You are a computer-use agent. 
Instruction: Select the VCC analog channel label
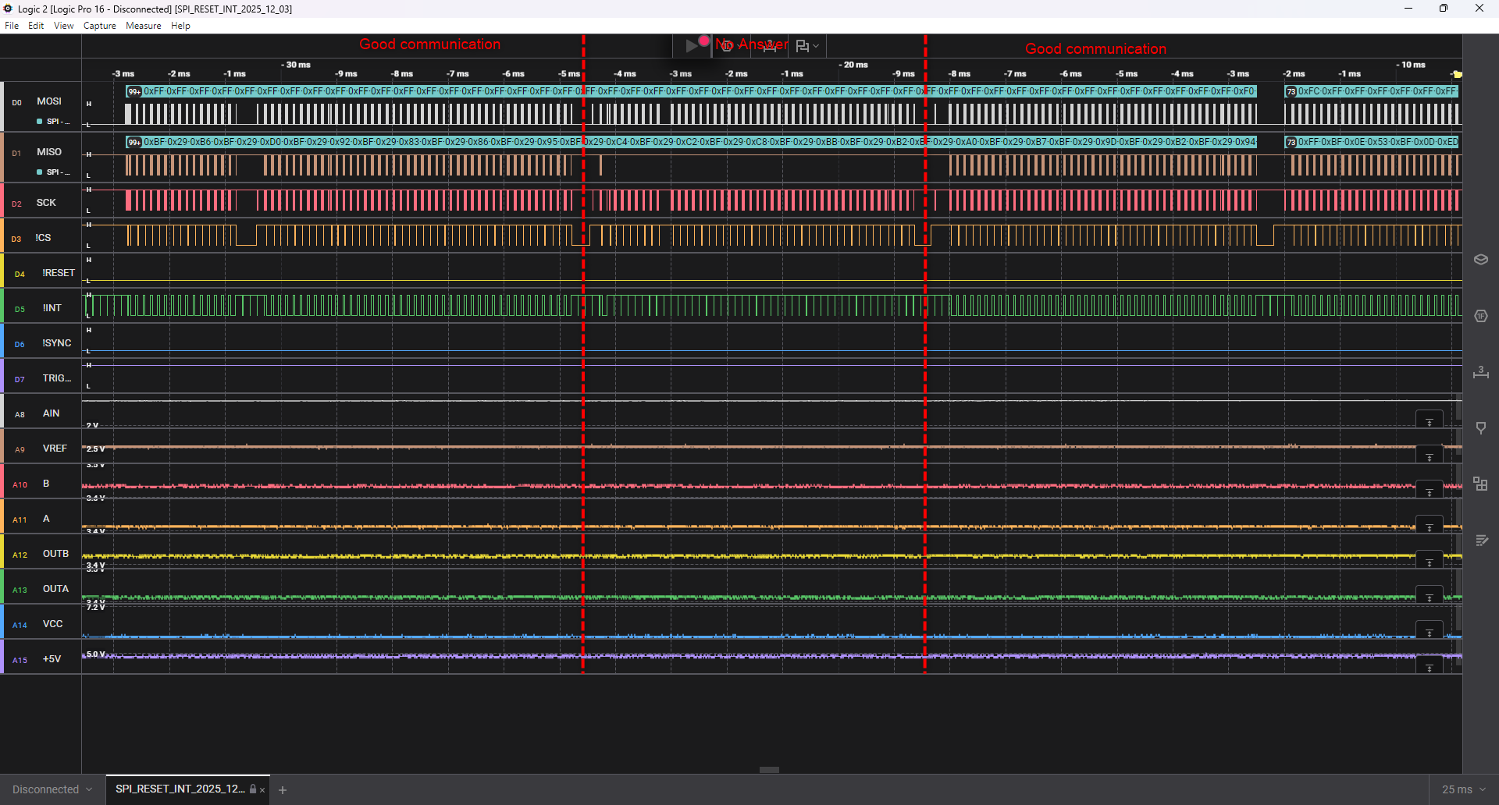click(x=52, y=624)
